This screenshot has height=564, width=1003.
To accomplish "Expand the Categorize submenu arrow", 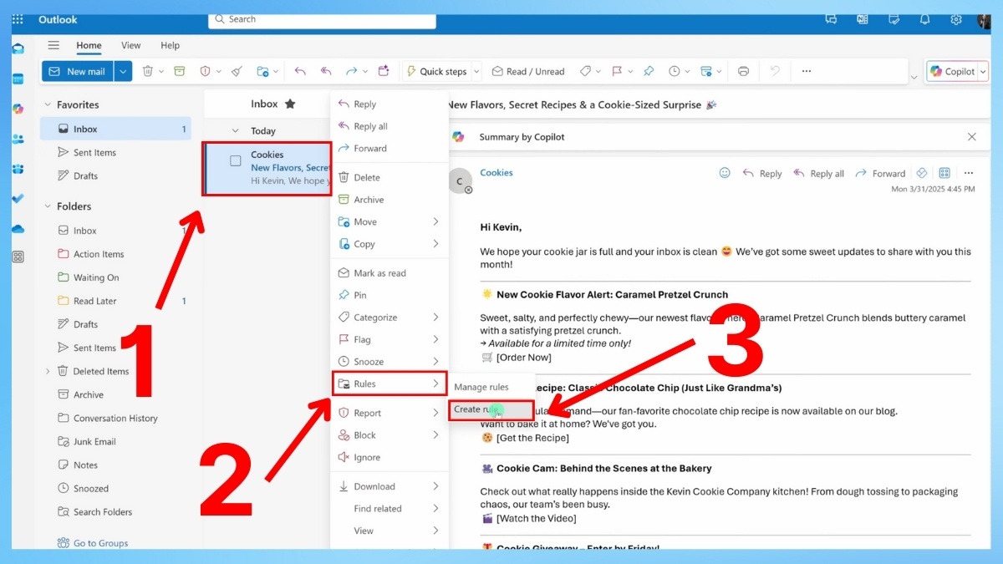I will [x=435, y=318].
